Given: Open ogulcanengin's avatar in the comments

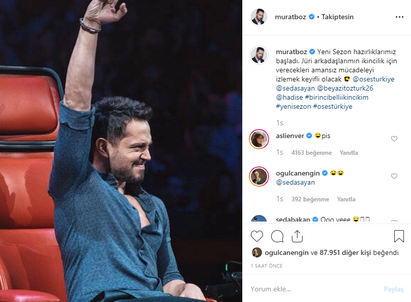Looking at the screenshot, I should pos(259,177).
